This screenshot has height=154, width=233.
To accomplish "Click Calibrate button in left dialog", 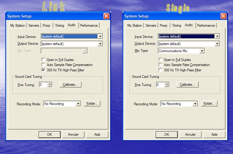I will click(71, 85).
